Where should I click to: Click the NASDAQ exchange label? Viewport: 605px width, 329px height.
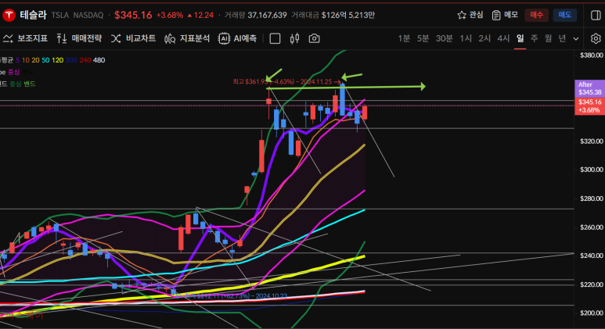pos(88,15)
